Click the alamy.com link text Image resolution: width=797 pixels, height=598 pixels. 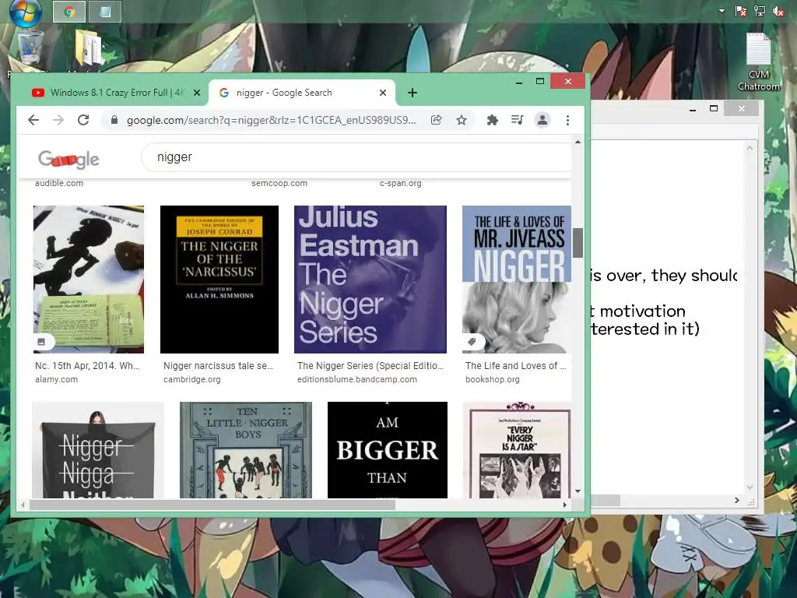[56, 379]
